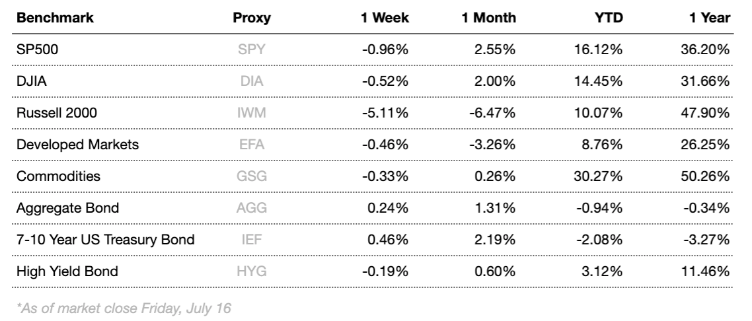The width and height of the screenshot is (752, 321).
Task: Open the GSG proxy ticker
Action: (252, 176)
